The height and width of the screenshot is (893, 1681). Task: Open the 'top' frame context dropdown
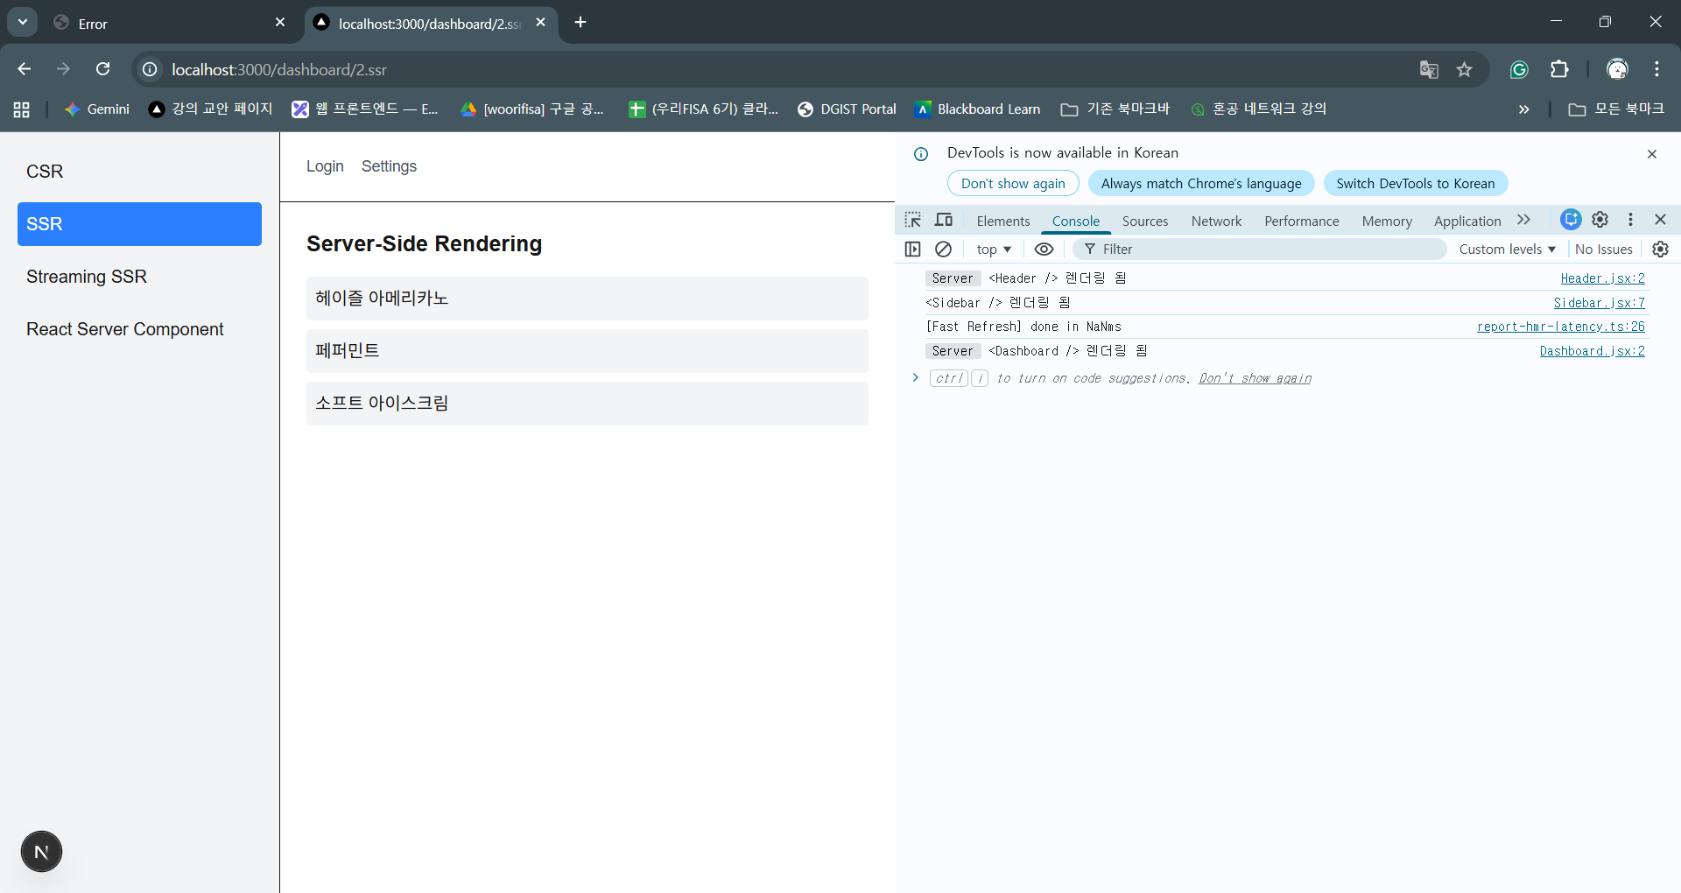992,250
